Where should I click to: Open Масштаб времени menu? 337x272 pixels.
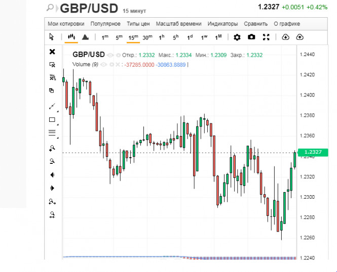tap(178, 24)
